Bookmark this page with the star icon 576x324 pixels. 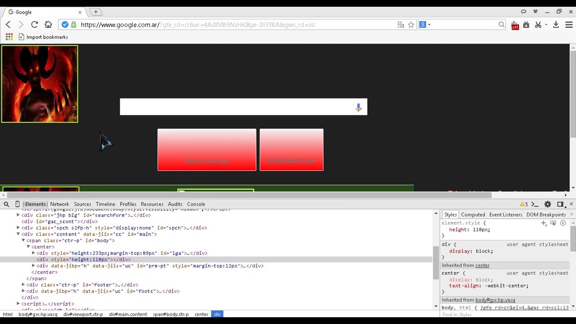[411, 25]
